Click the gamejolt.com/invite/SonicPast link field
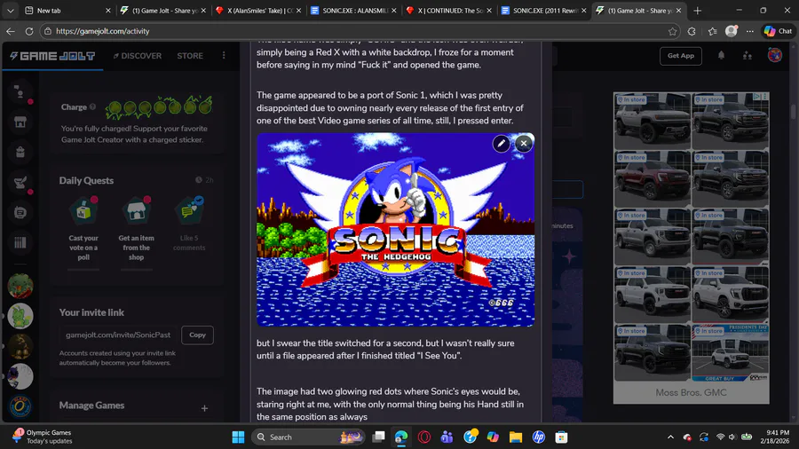Image resolution: width=799 pixels, height=449 pixels. point(118,335)
